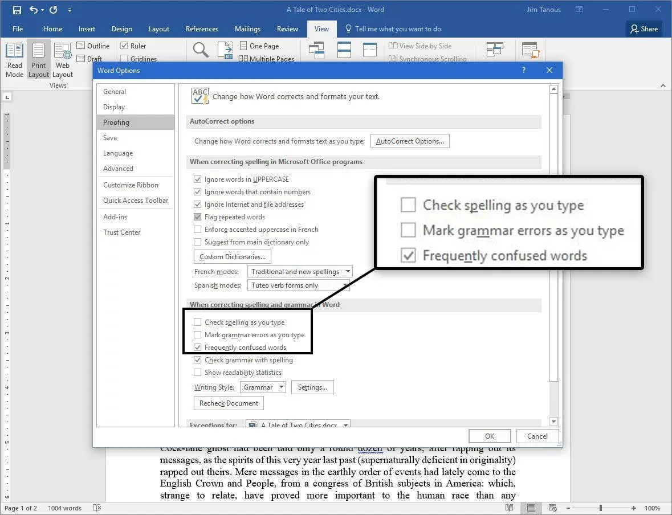Image resolution: width=672 pixels, height=515 pixels.
Task: Select Trust Center in the sidebar
Action: coord(121,232)
